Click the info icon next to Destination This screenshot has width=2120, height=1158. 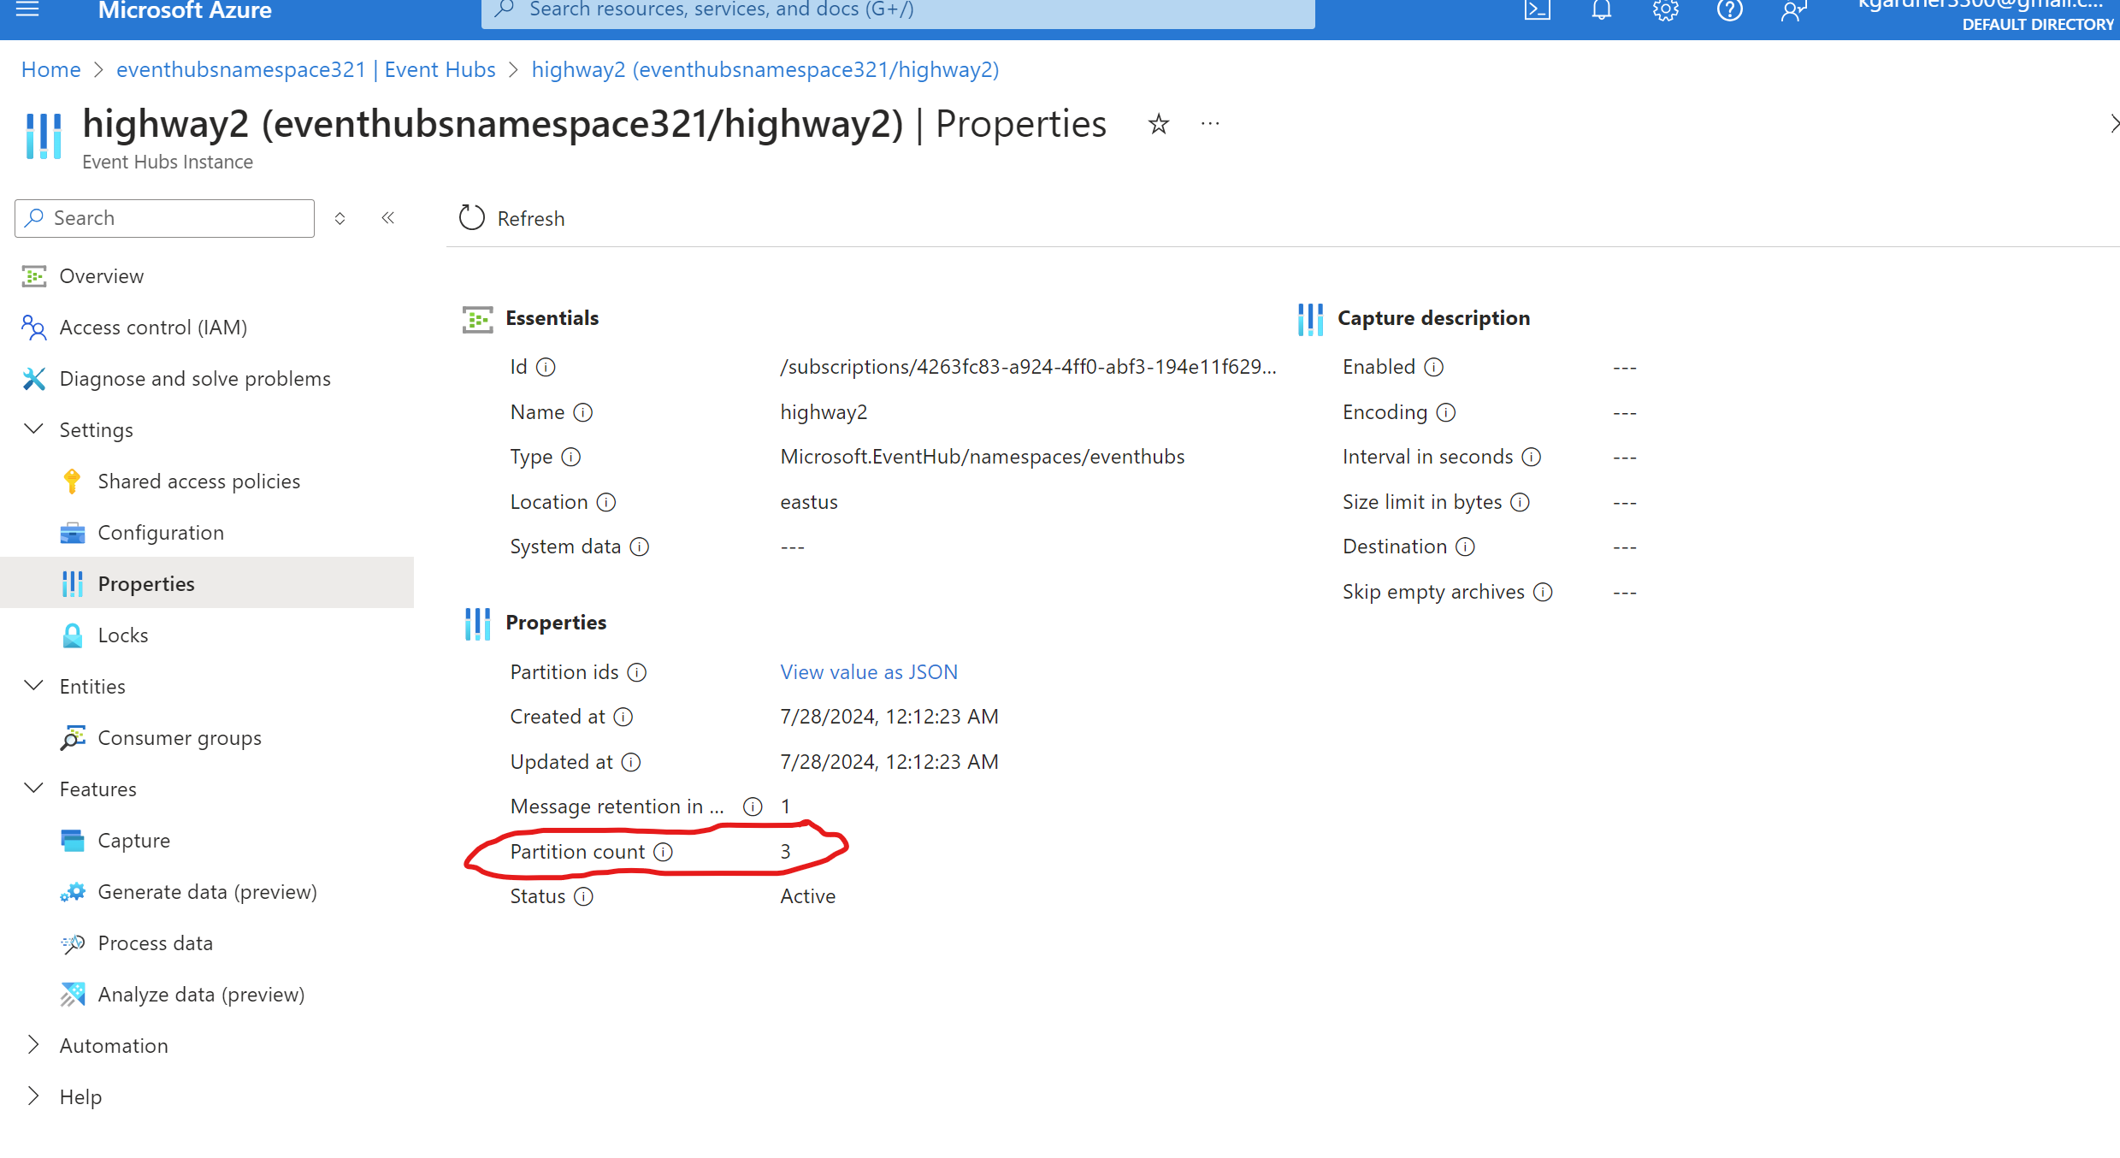1466,547
